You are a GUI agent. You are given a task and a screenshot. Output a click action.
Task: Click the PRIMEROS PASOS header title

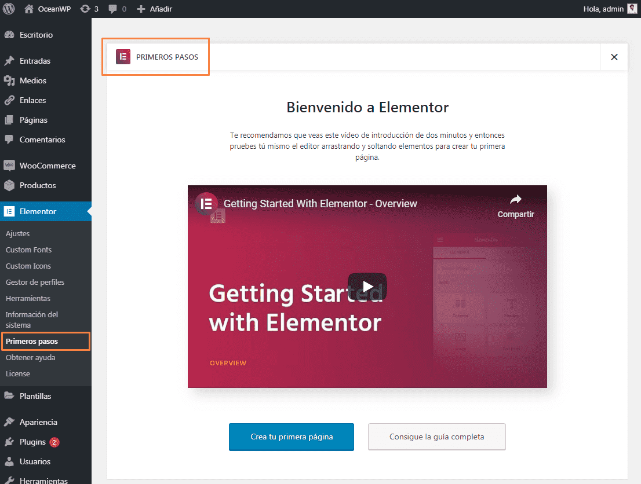pyautogui.click(x=167, y=57)
